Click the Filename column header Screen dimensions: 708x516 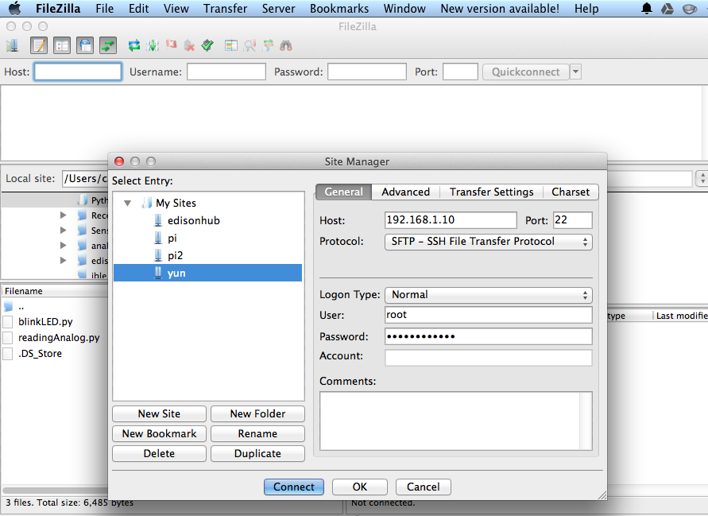click(55, 292)
